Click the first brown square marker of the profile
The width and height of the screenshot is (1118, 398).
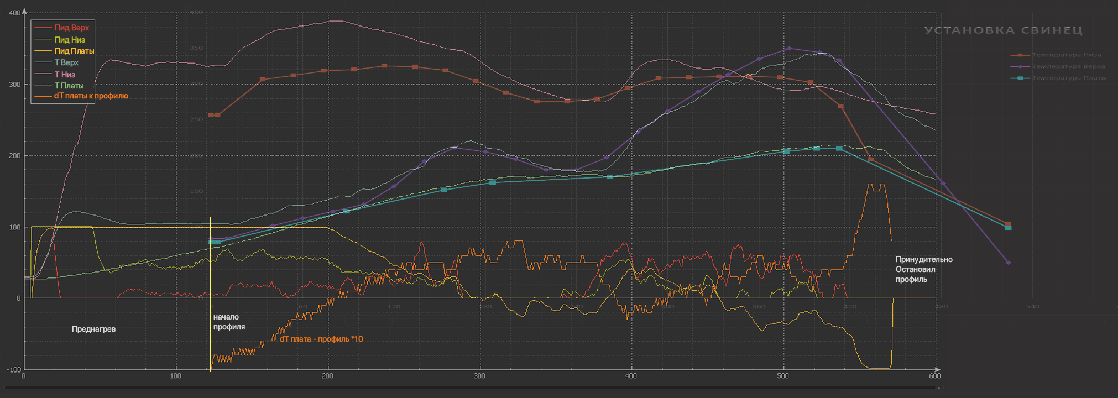point(211,115)
